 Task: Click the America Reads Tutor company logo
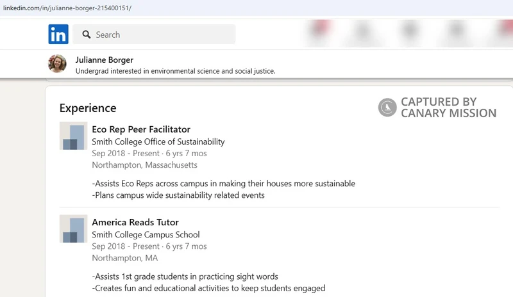coord(73,229)
